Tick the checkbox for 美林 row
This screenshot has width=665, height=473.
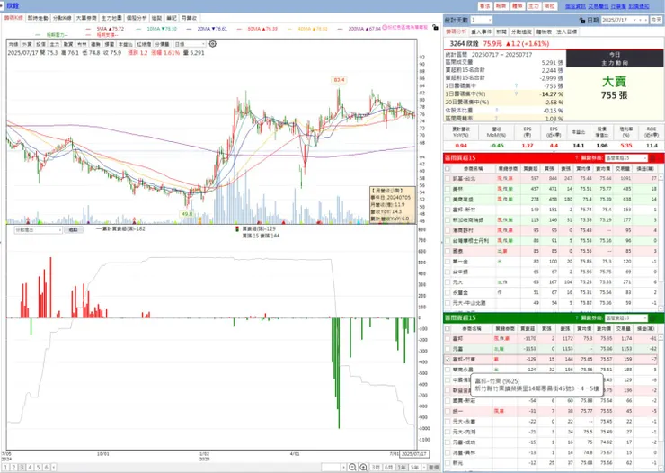tap(448, 189)
